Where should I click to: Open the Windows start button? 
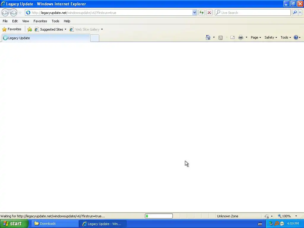(14, 224)
